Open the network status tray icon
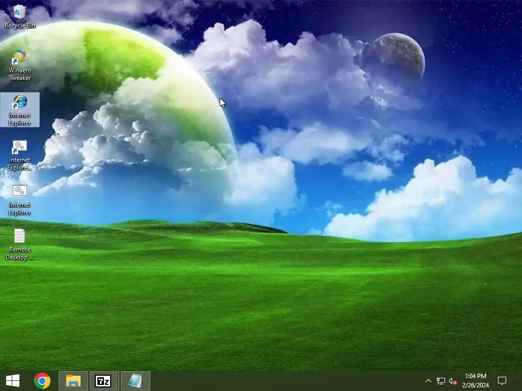Image resolution: width=522 pixels, height=391 pixels. (441, 381)
